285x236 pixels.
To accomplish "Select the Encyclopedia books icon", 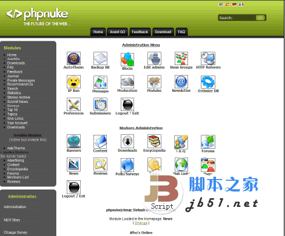I will pos(154,141).
